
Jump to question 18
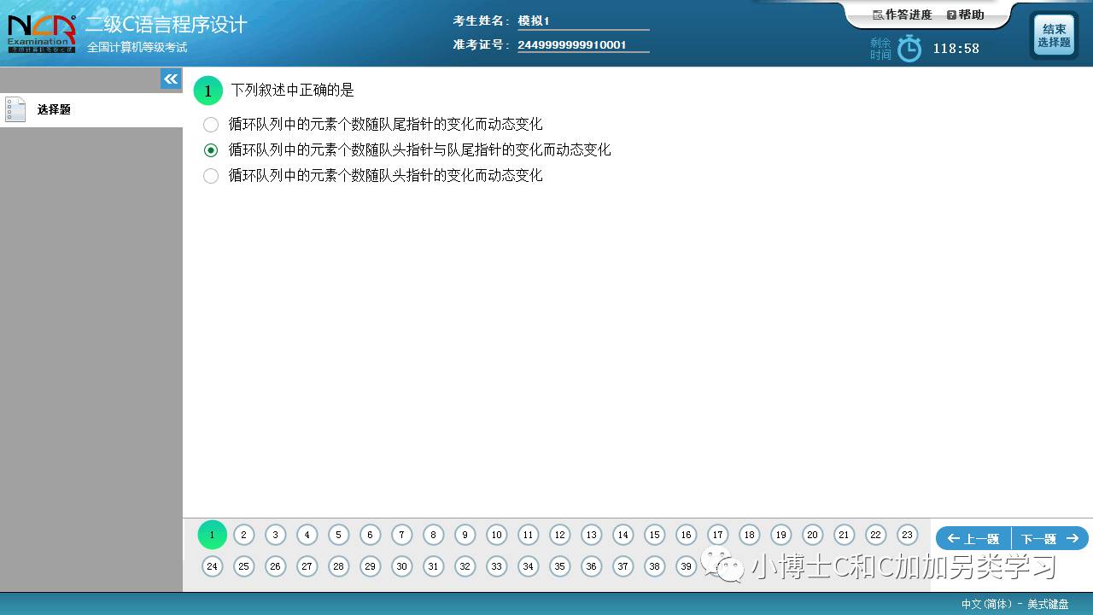tap(749, 535)
